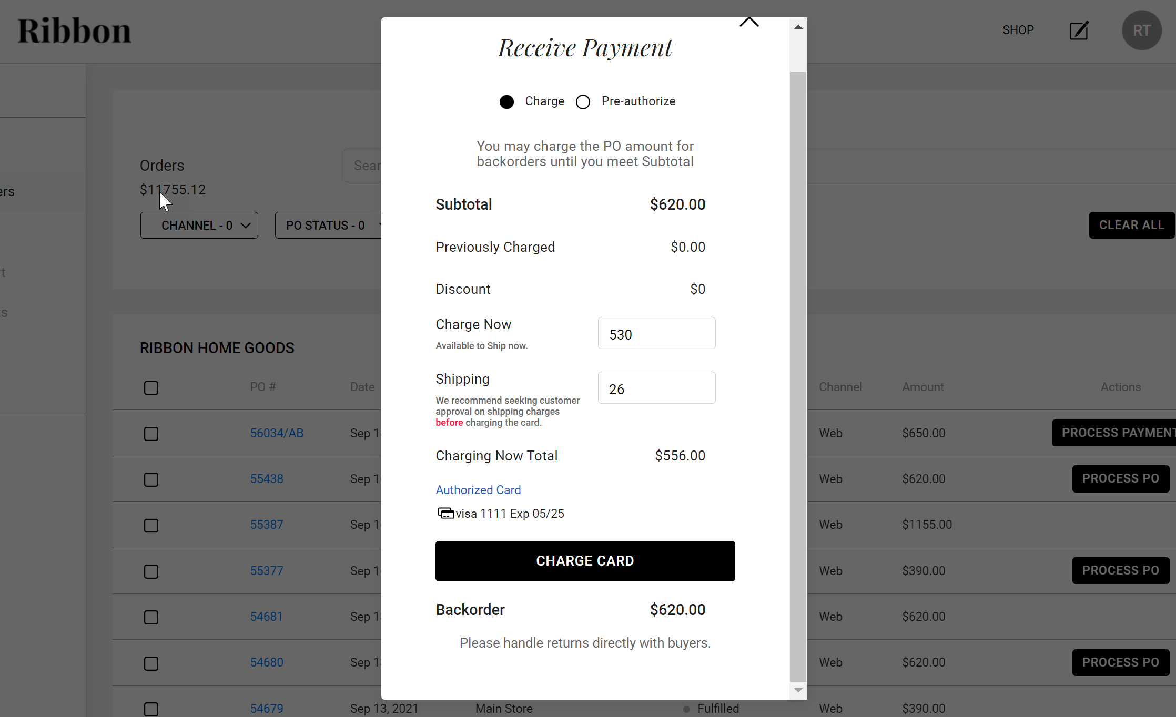This screenshot has height=717, width=1176.
Task: Expand the CHANNEL - 0 filter dropdown
Action: pos(199,226)
